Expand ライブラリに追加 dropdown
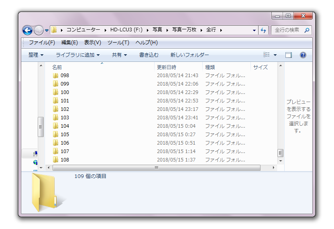 [x=77, y=55]
